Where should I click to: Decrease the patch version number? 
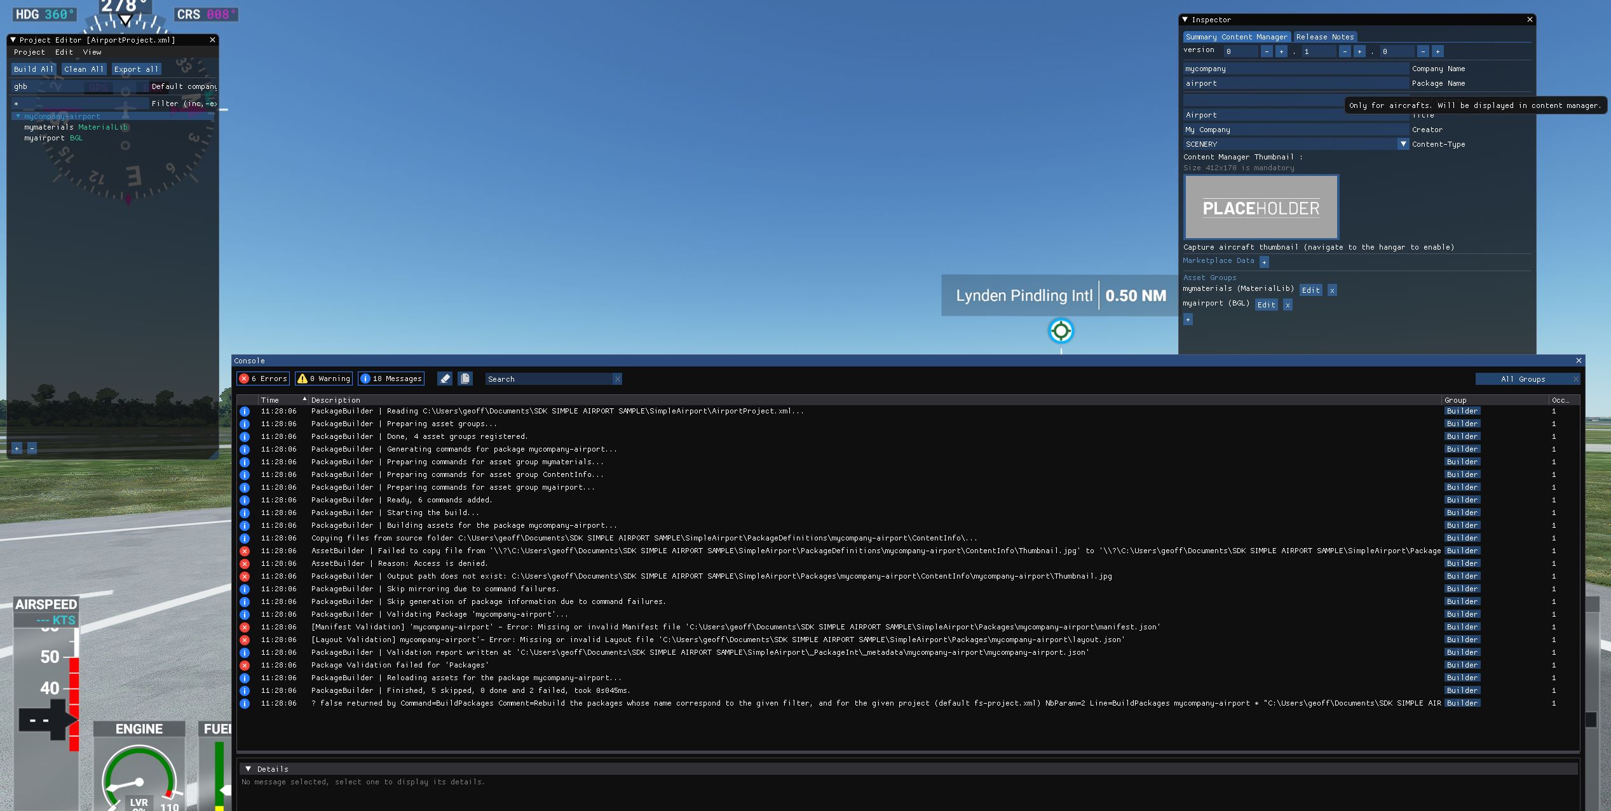point(1423,51)
